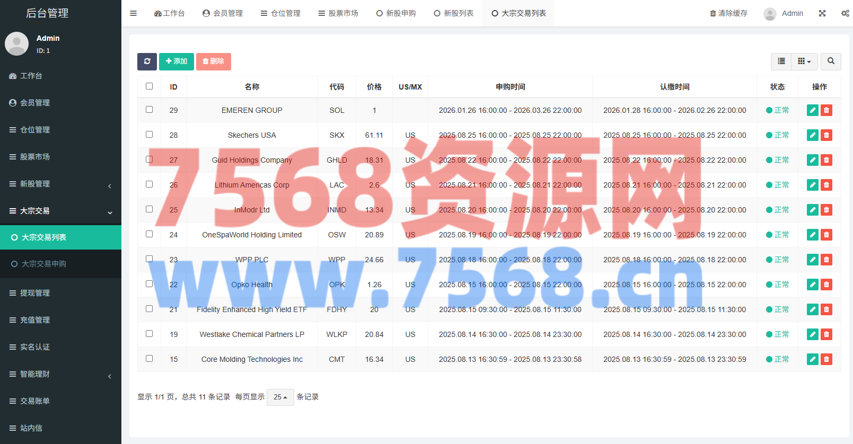Switch to the 新股列表 tab

point(453,13)
